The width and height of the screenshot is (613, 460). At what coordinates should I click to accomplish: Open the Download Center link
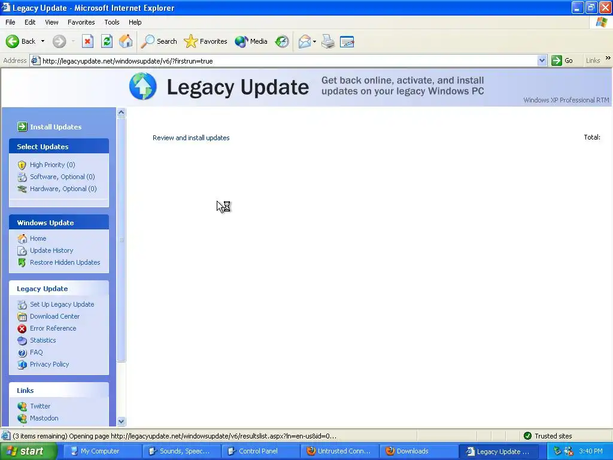point(48,316)
